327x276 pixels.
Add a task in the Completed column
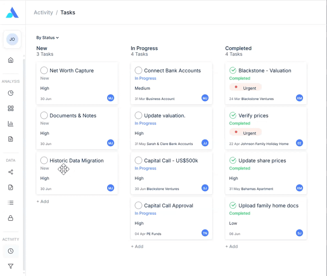[231, 247]
